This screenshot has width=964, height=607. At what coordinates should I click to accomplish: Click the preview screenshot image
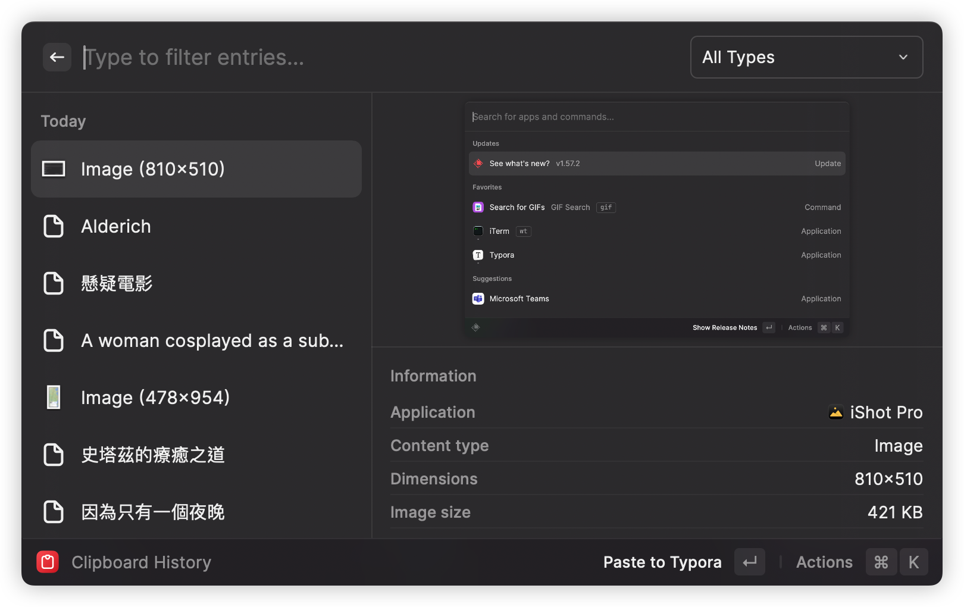coord(657,219)
